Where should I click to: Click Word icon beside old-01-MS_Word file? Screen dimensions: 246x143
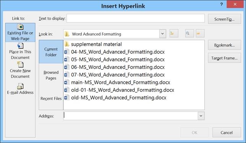(x=67, y=90)
